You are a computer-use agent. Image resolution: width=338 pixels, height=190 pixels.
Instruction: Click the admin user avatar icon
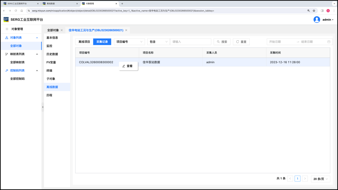tap(317, 20)
